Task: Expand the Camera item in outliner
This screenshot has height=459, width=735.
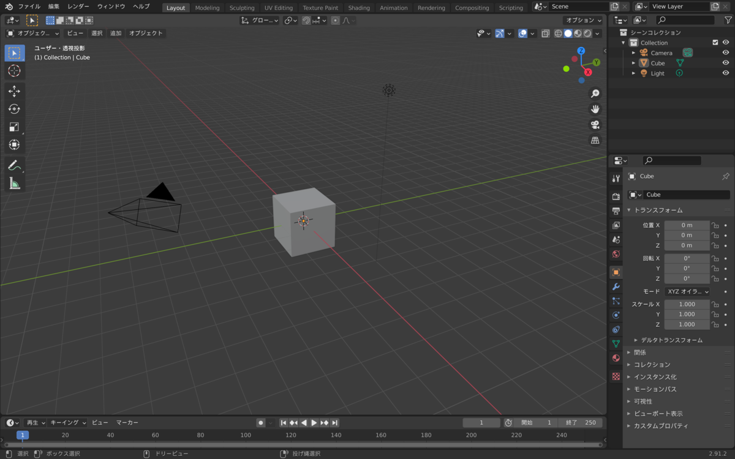Action: point(634,53)
